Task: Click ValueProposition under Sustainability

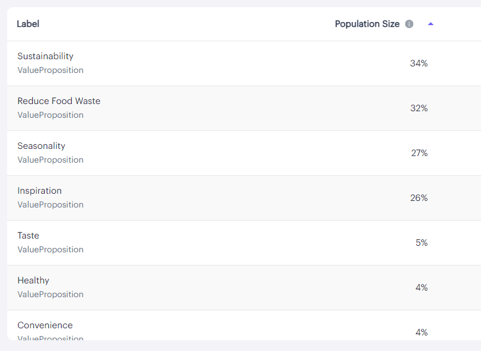Action: coord(50,70)
